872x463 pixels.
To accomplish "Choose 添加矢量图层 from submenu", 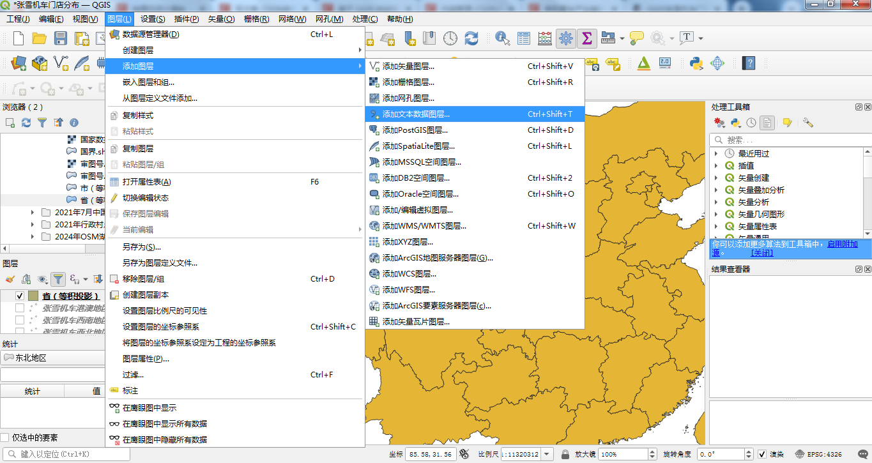I will click(475, 66).
